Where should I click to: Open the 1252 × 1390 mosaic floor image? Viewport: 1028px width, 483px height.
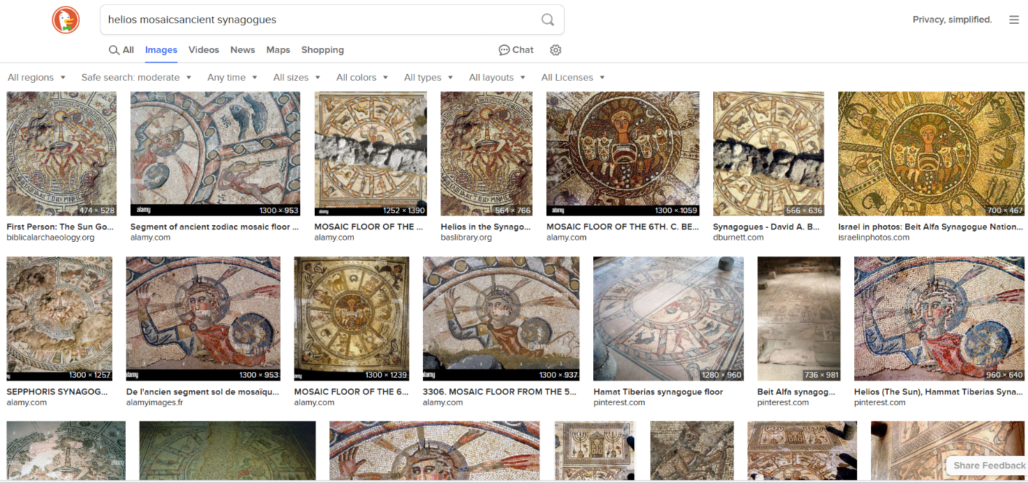coord(371,153)
